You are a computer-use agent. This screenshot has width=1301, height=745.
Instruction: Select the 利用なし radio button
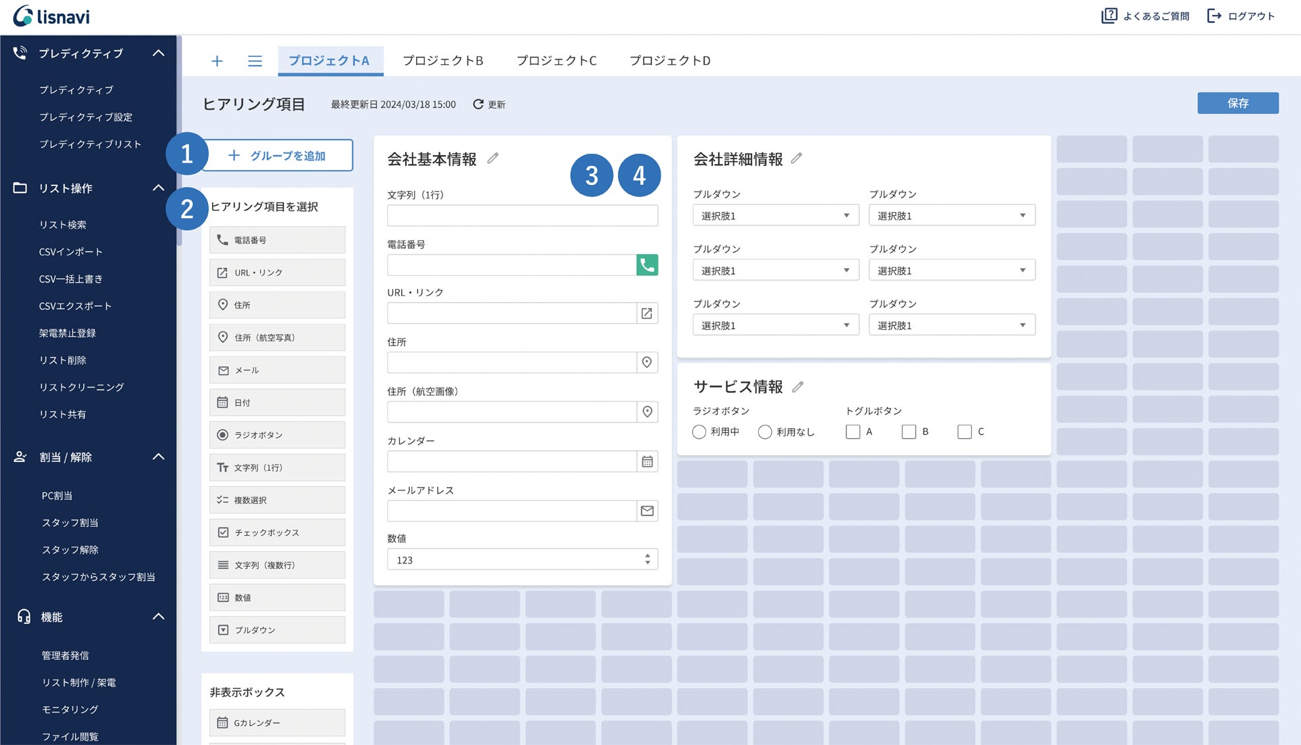click(x=765, y=431)
